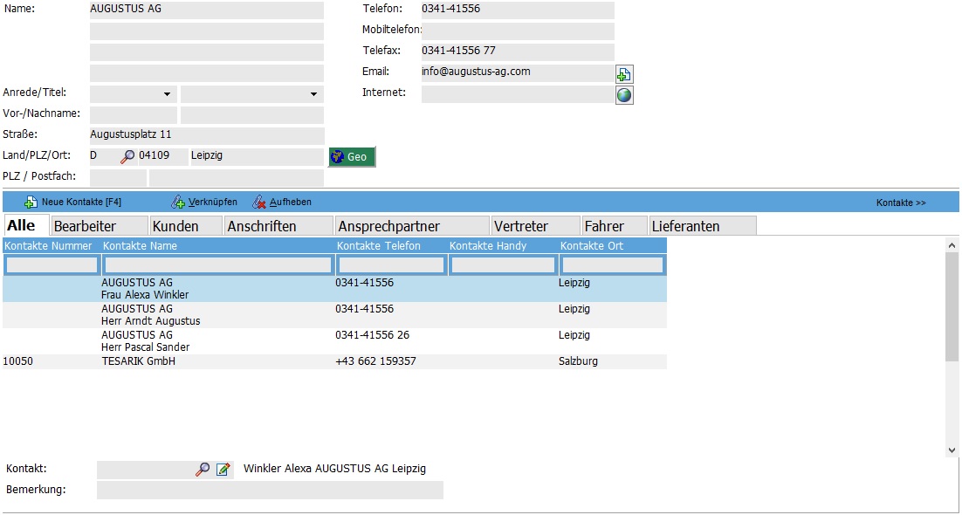The image size is (962, 515).
Task: Select the Herr Arndt Augustus row
Action: (x=335, y=315)
